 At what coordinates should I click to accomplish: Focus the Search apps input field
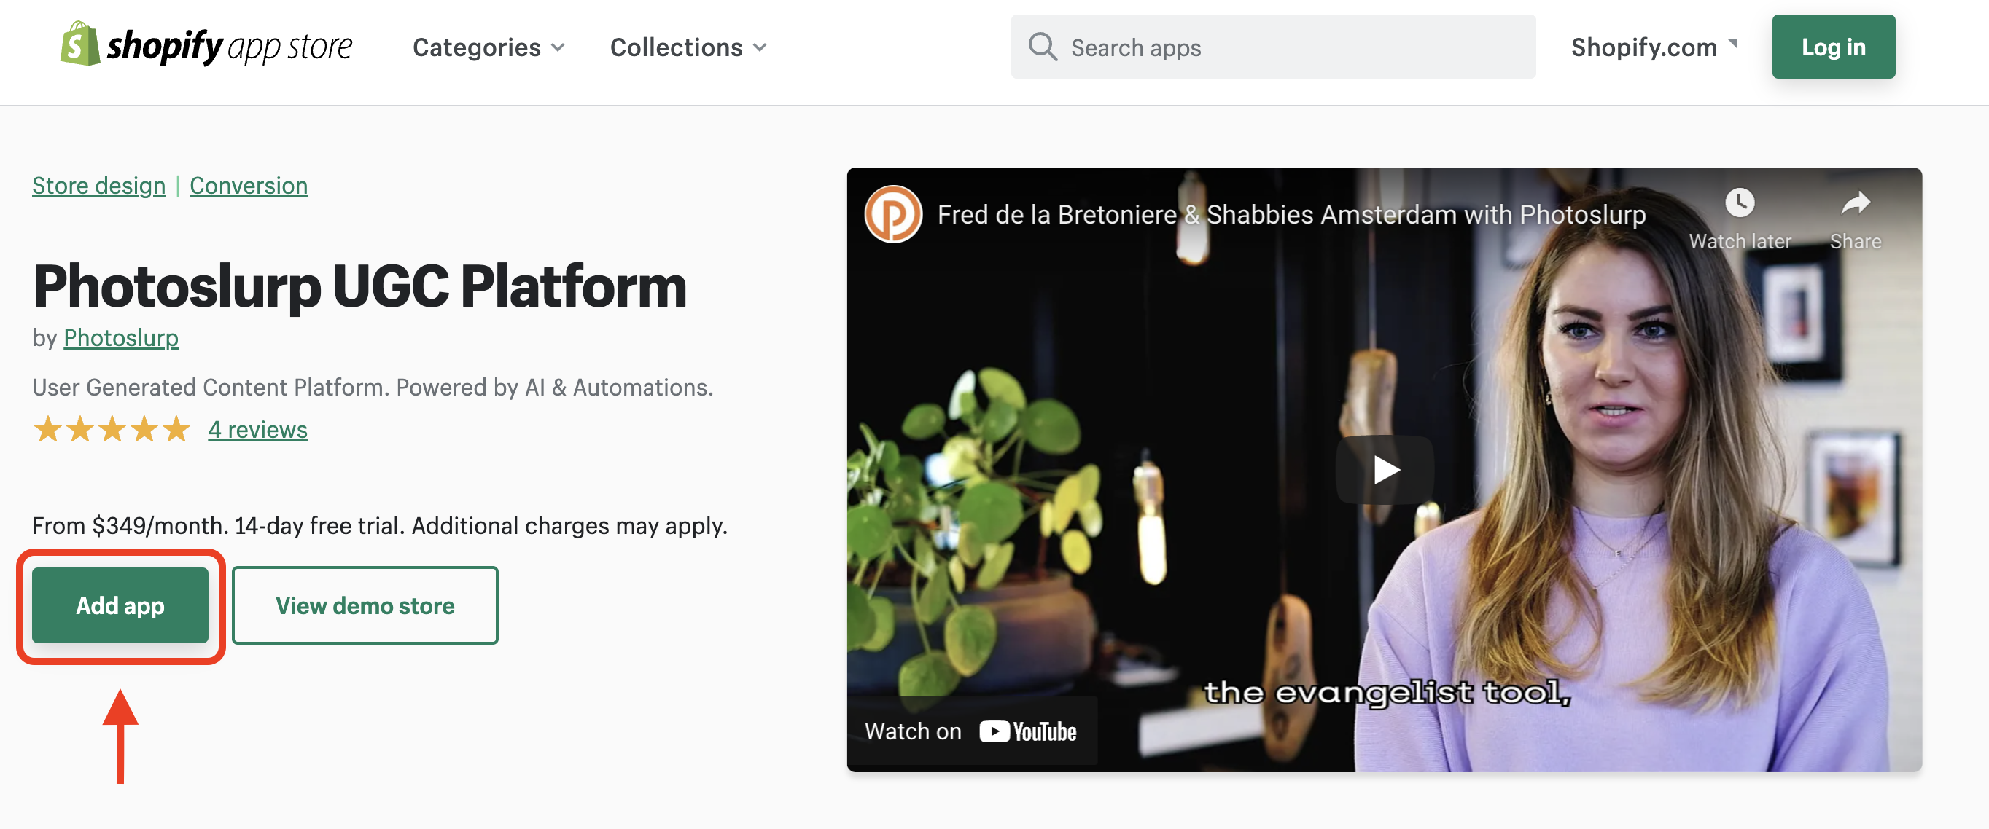[1273, 47]
